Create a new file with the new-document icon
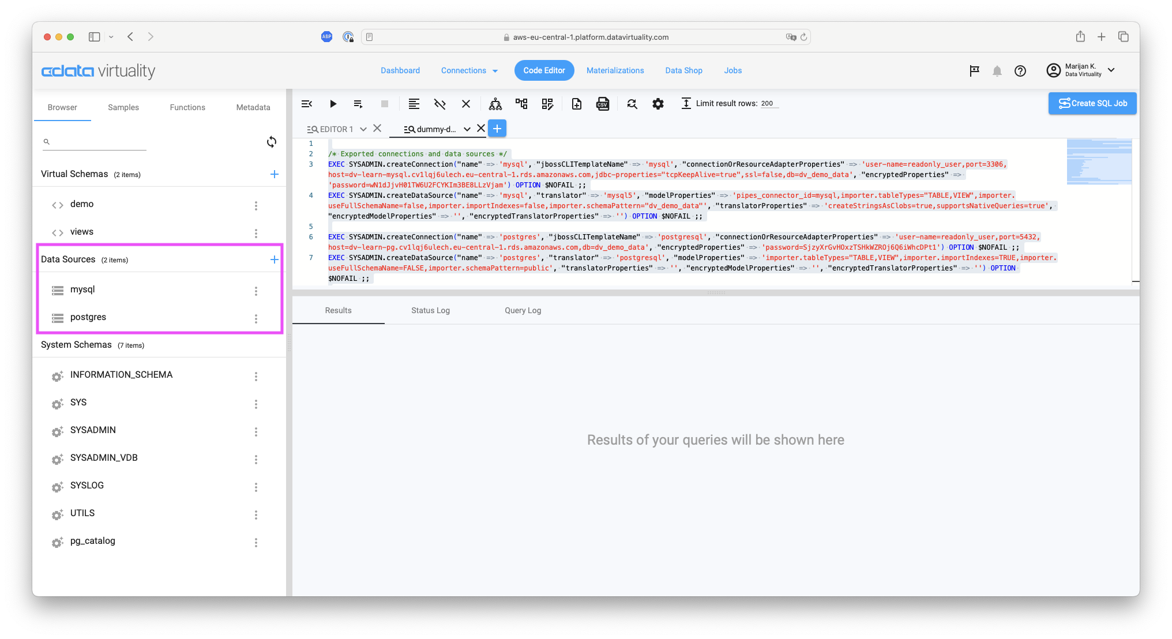 tap(577, 104)
